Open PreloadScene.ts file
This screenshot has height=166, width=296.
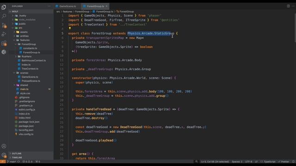pyautogui.click(x=31, y=81)
